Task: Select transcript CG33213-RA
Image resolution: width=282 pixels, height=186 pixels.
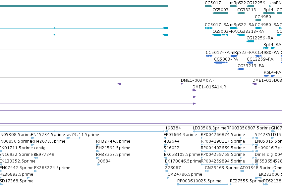Action: pos(251,31)
